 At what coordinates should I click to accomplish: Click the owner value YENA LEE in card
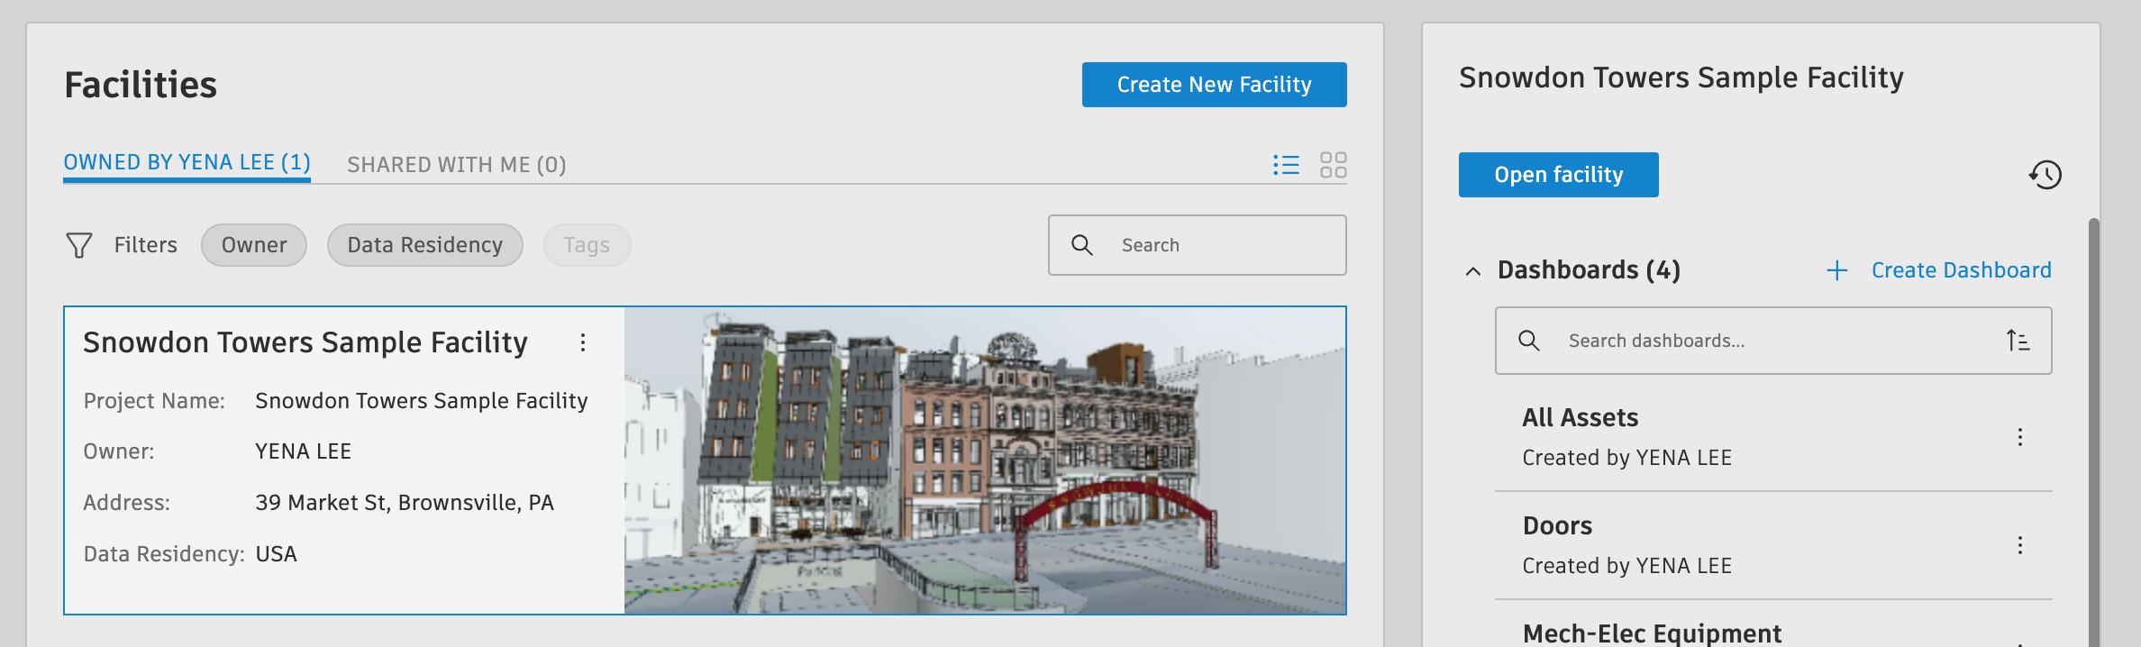pos(304,451)
